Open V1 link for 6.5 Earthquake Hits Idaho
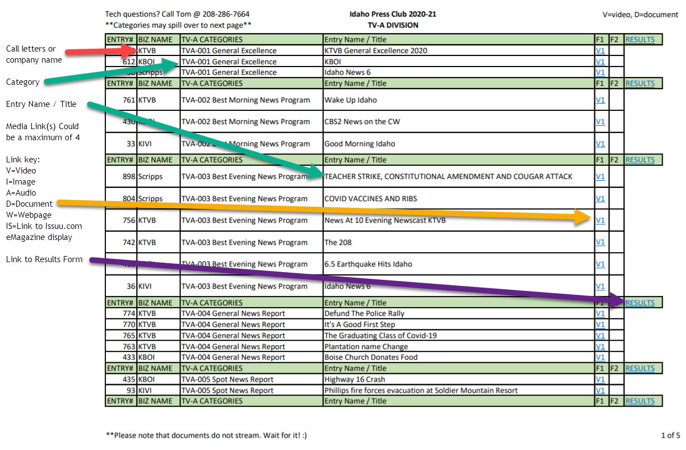Image resolution: width=686 pixels, height=450 pixels. coord(600,264)
